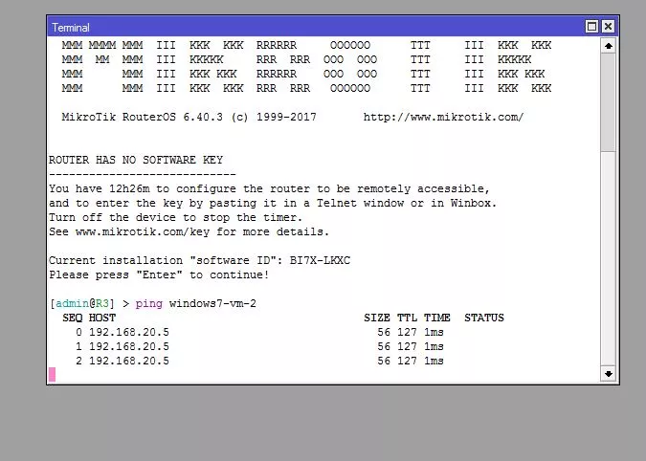Click the SEQ column header
Screen dimensions: 646x461
coord(72,318)
